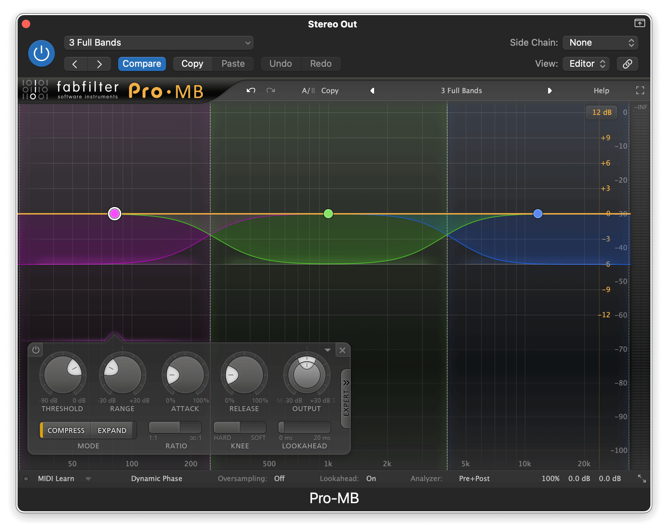Viewport: 668px width, 532px height.
Task: Click the 100% mix value
Action: tap(550, 479)
